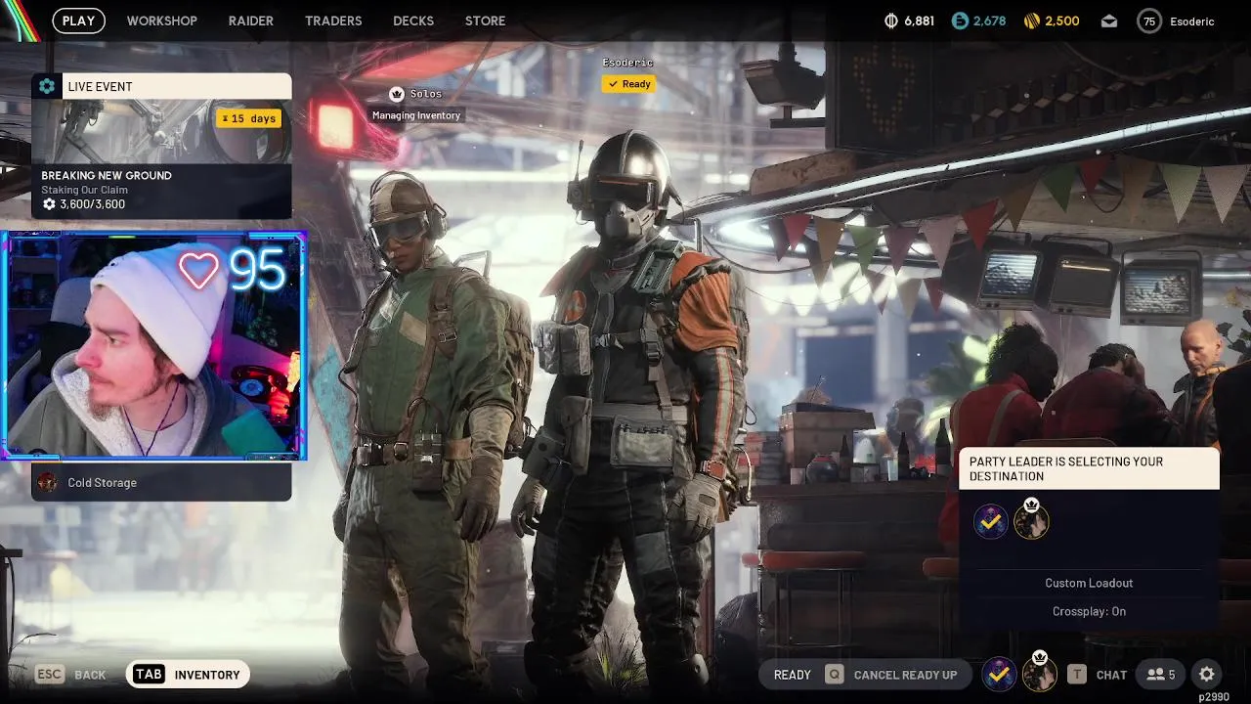
Task: Click the Managing Inventory status label
Action: pos(416,115)
